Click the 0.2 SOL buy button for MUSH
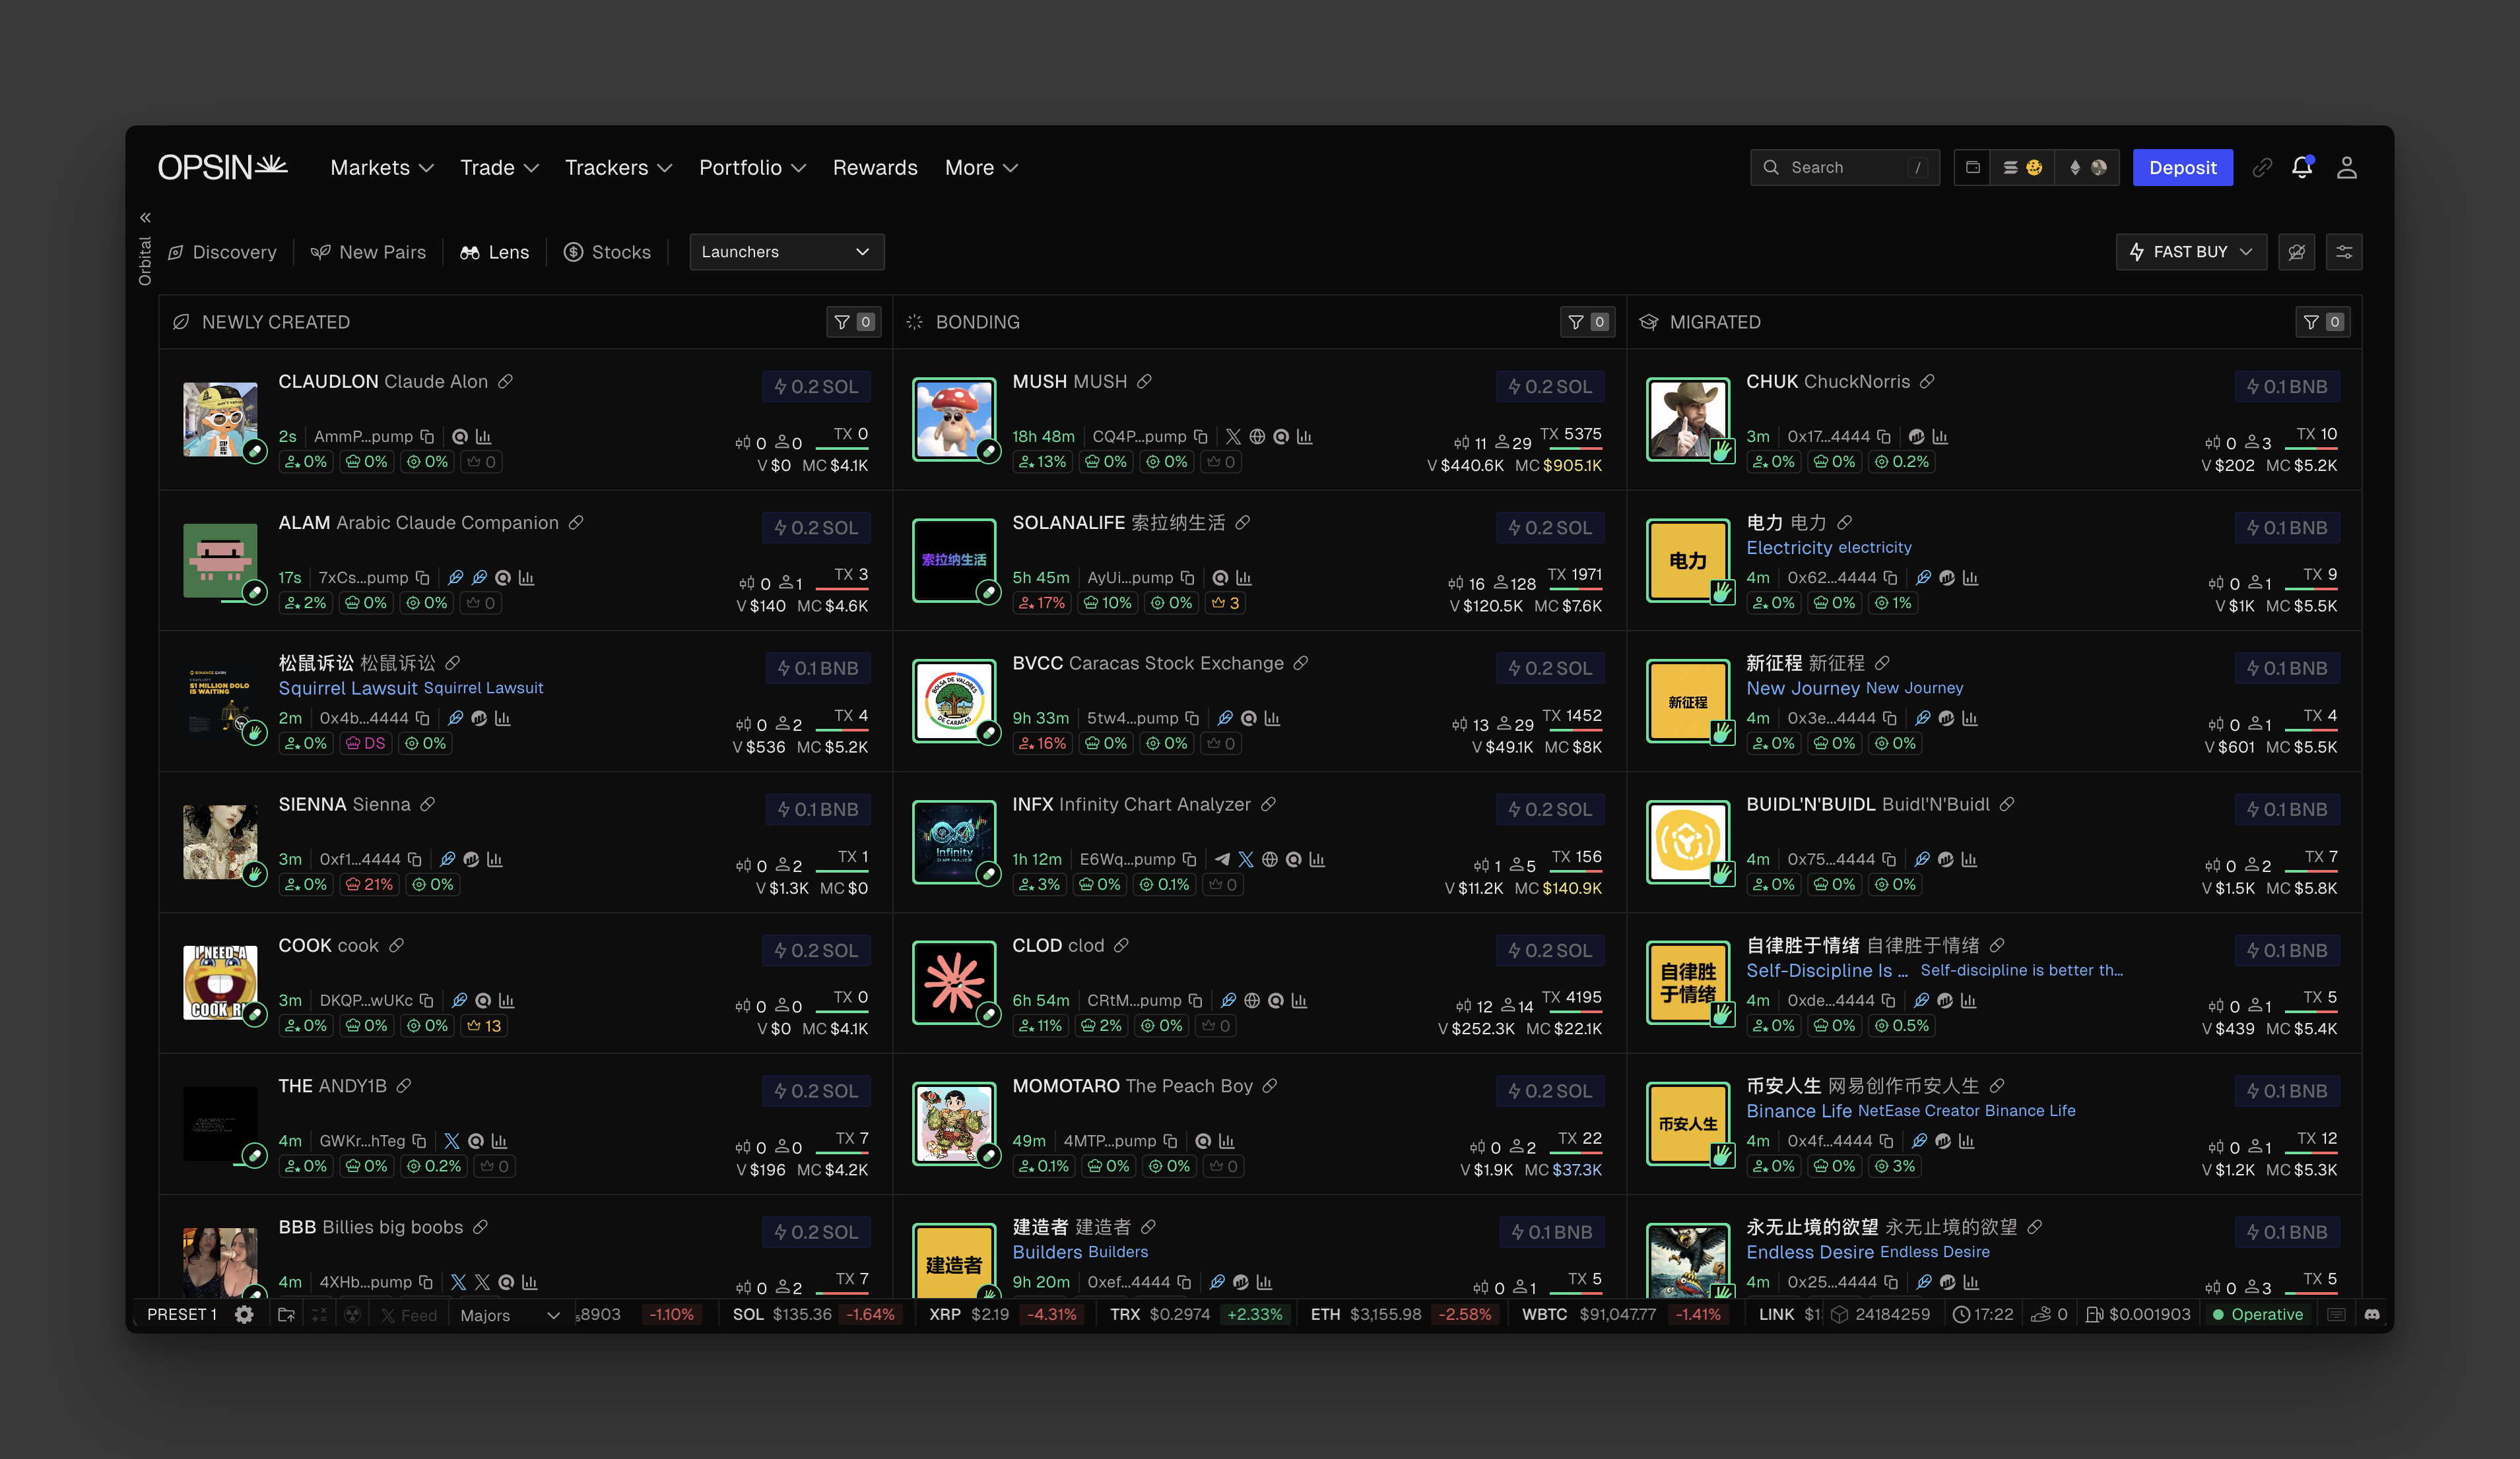 1550,387
